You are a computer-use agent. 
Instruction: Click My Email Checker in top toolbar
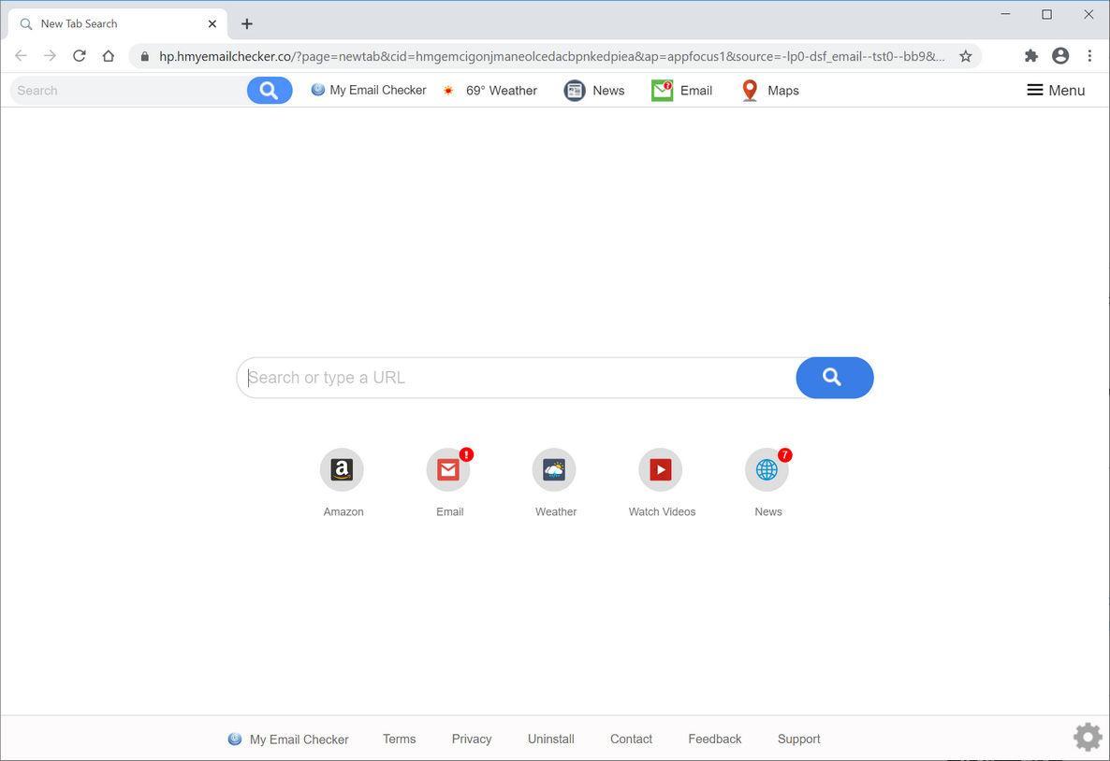coord(369,90)
